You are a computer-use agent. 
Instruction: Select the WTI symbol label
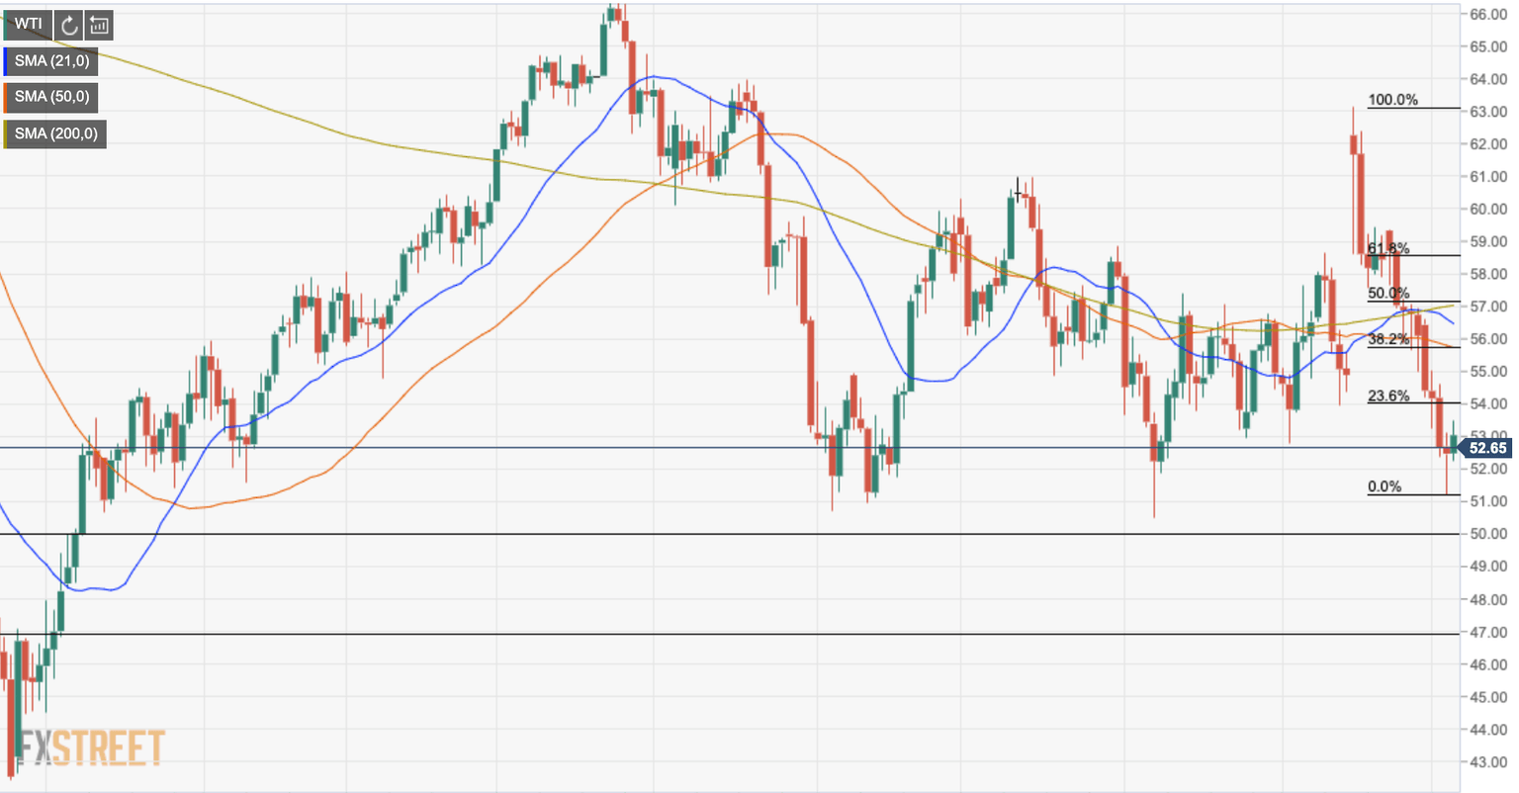[x=29, y=25]
